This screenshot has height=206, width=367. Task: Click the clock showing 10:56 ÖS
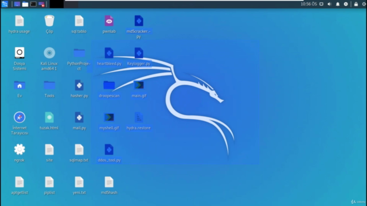309,4
